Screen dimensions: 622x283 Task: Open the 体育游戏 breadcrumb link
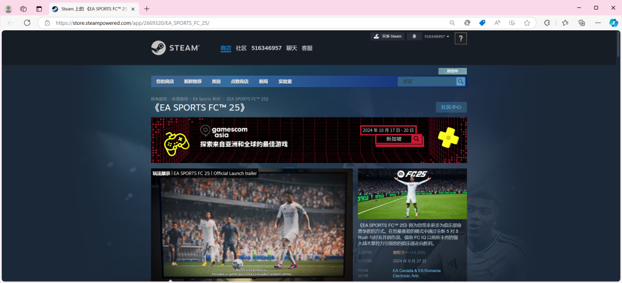point(180,99)
